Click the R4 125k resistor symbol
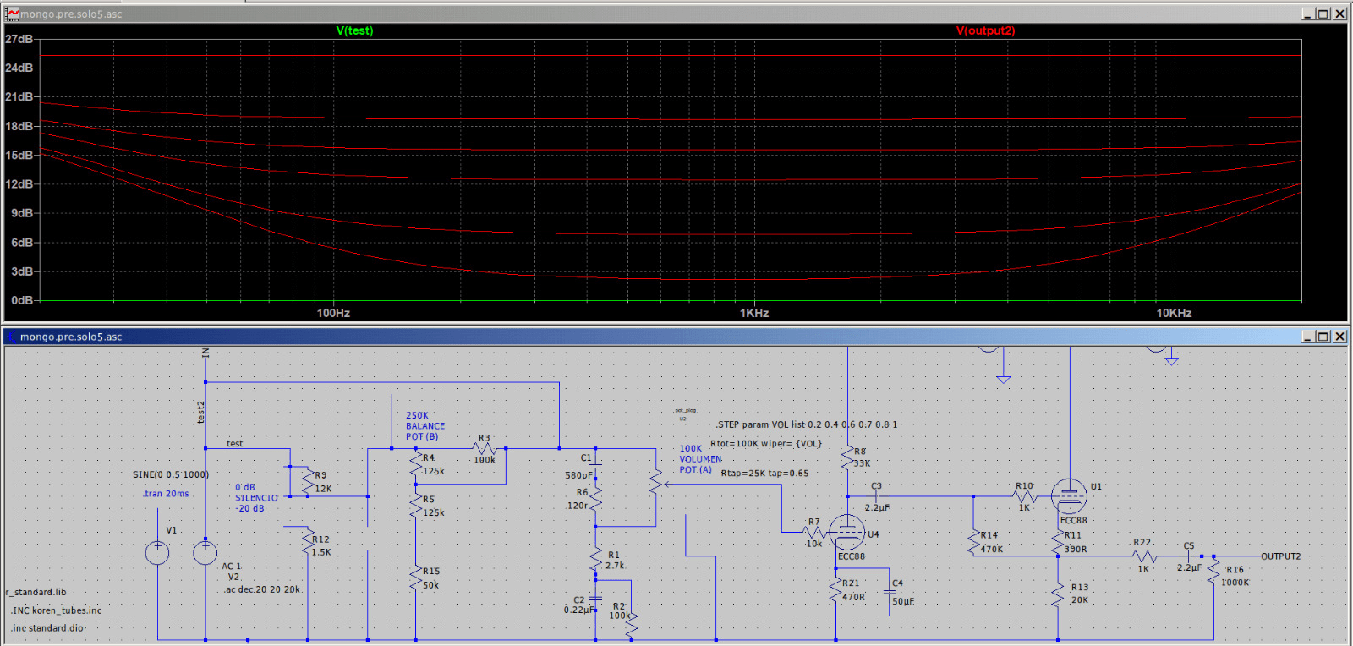The width and height of the screenshot is (1353, 646). pos(415,464)
